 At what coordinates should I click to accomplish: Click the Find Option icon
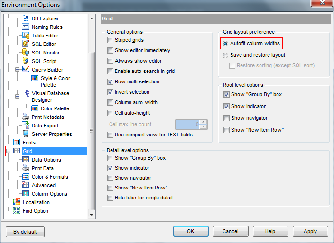pos(17,211)
